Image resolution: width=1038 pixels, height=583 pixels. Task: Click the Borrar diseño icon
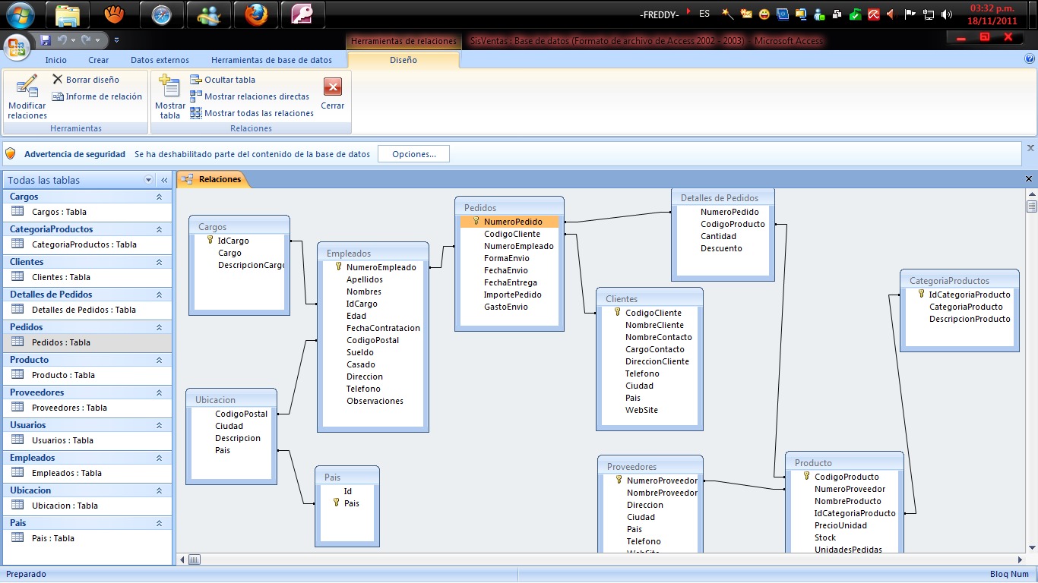(58, 80)
